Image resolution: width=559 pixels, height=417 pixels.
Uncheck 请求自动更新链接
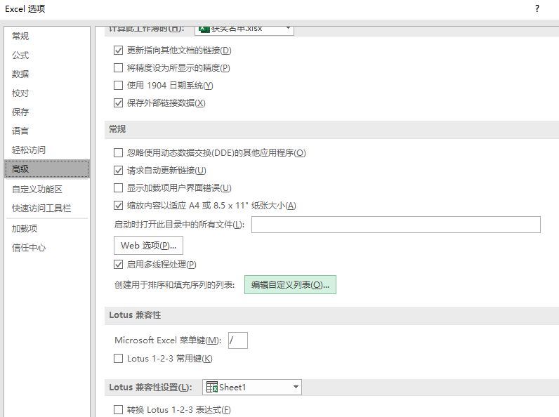[x=118, y=171]
